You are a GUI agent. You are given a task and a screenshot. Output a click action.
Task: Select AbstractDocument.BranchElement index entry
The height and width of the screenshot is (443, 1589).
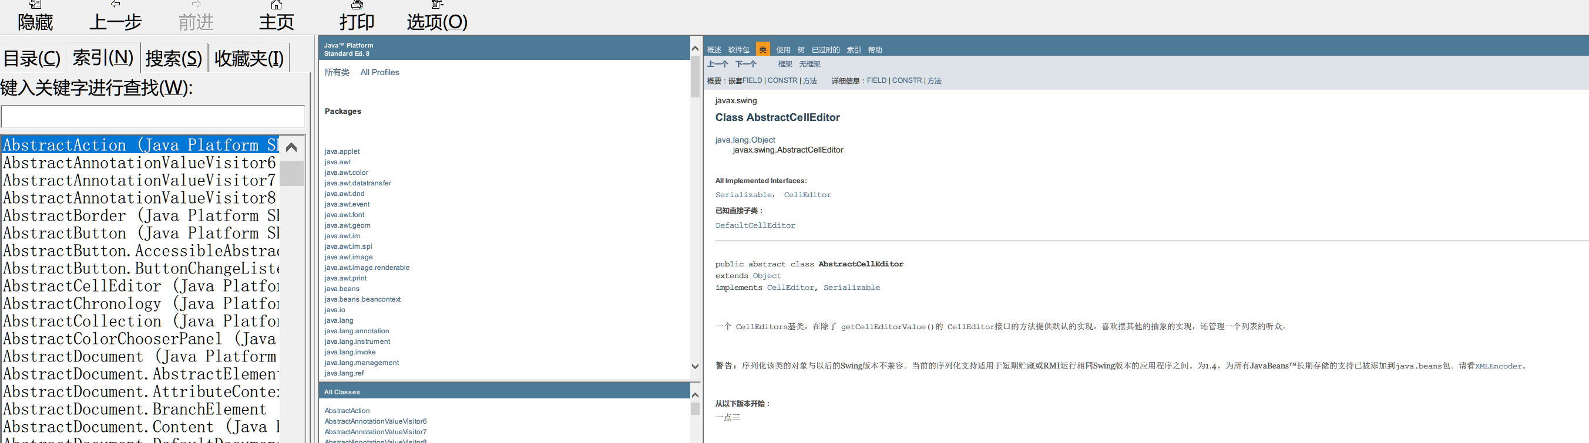tap(140, 409)
